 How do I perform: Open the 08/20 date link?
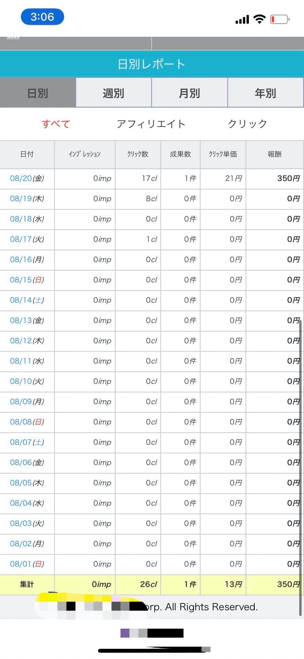pyautogui.click(x=21, y=178)
